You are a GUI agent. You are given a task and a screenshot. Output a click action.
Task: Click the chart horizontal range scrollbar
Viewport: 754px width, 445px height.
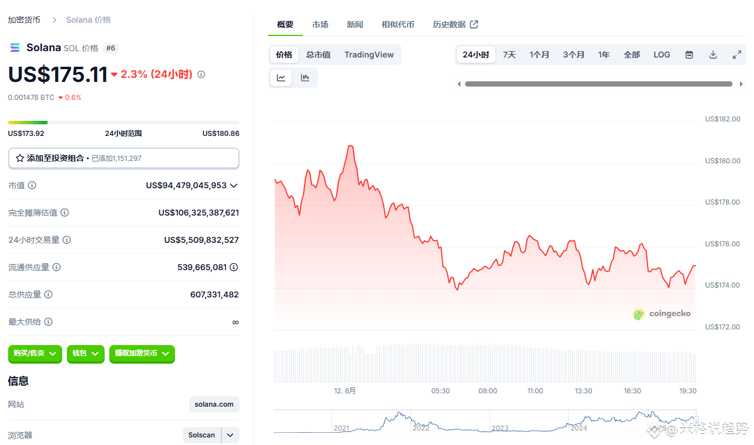point(599,84)
